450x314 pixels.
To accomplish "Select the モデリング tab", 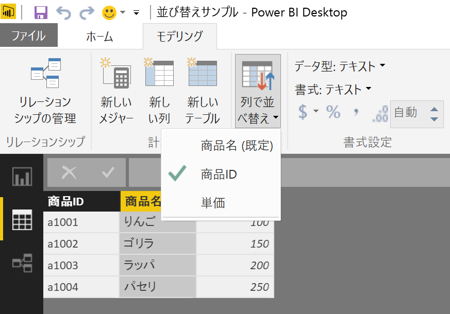I will tap(180, 37).
